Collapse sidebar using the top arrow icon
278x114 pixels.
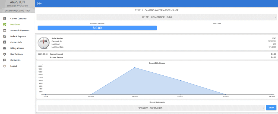coord(40,4)
